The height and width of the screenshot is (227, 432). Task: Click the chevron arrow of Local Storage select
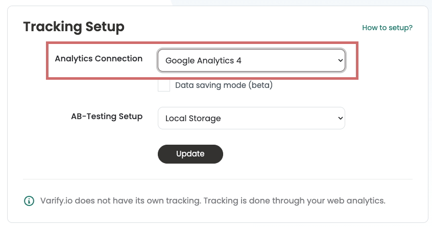(340, 118)
